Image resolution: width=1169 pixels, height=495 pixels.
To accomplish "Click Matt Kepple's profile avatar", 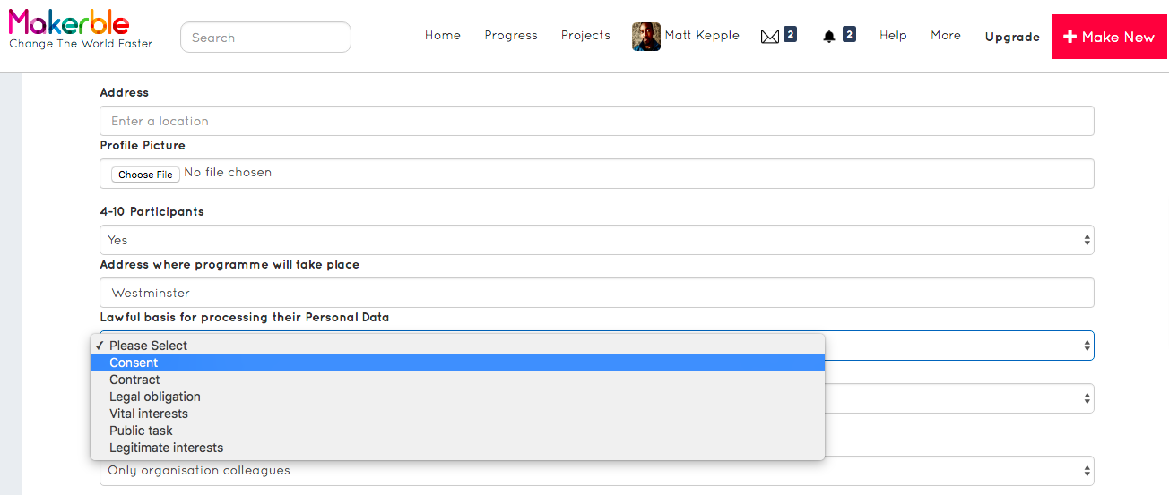I will point(646,37).
